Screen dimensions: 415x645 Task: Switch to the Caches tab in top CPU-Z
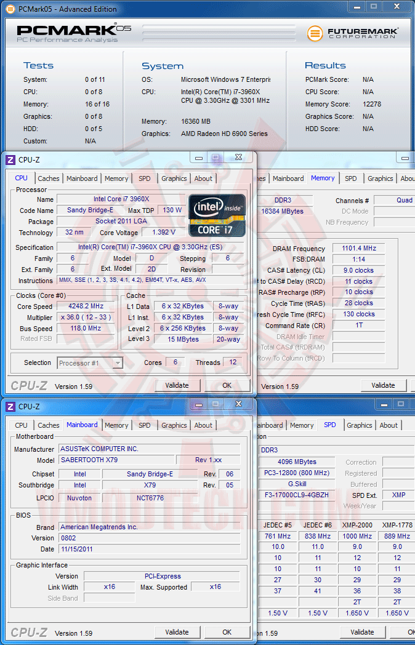49,178
